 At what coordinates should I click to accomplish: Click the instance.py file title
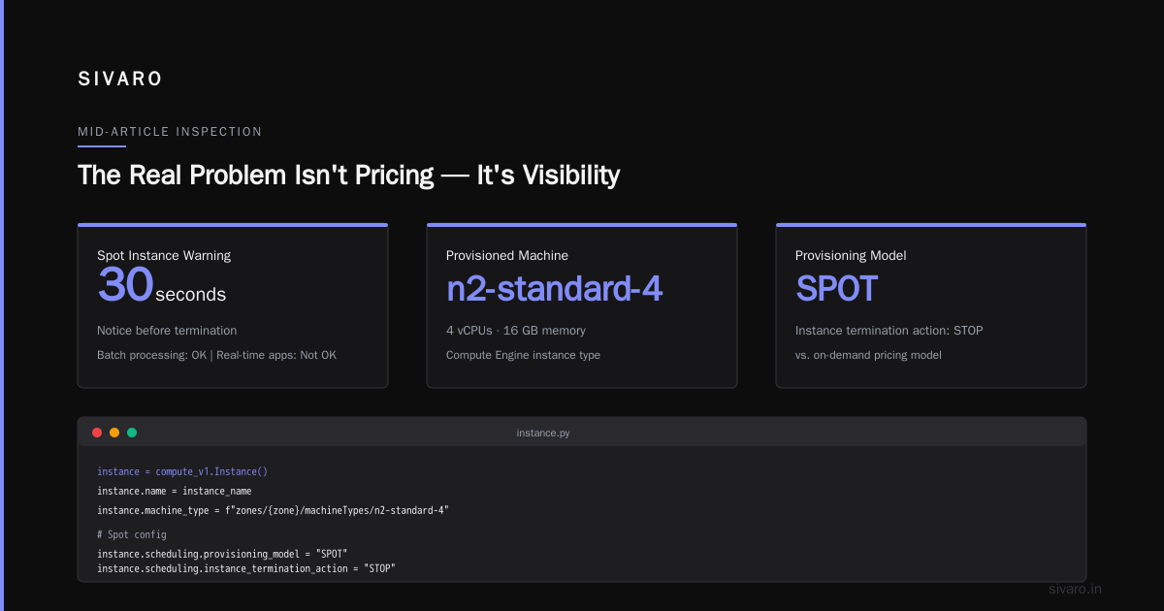543,433
